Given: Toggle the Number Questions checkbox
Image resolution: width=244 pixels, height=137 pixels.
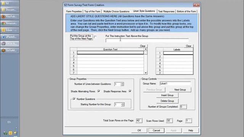Looking at the screenshot, I should point(74,99).
